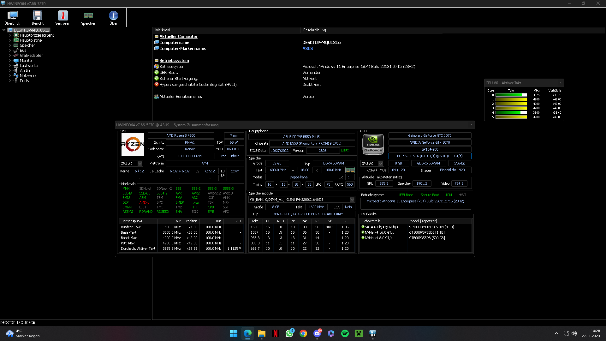Click the green check icon beside UEFI-Boot
Image resolution: width=606 pixels, height=341 pixels.
click(x=156, y=73)
